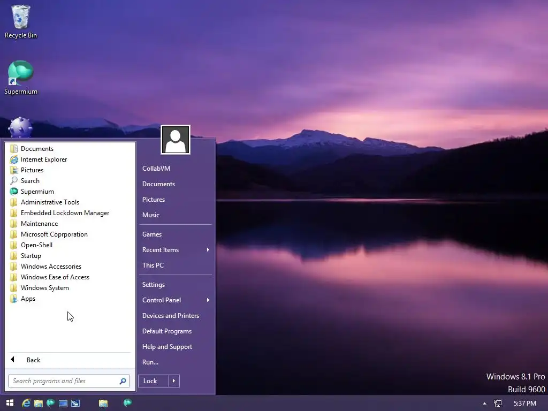Click the switch-between-windows taskbar icon
The image size is (548, 411).
coord(75,404)
